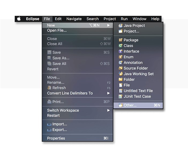Open Properties from the File menu
188x157 pixels.
78,138
